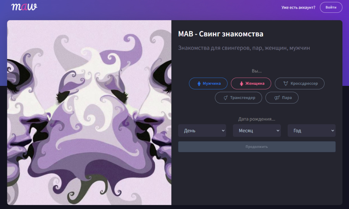Open the Месяц dropdown

[257, 130]
